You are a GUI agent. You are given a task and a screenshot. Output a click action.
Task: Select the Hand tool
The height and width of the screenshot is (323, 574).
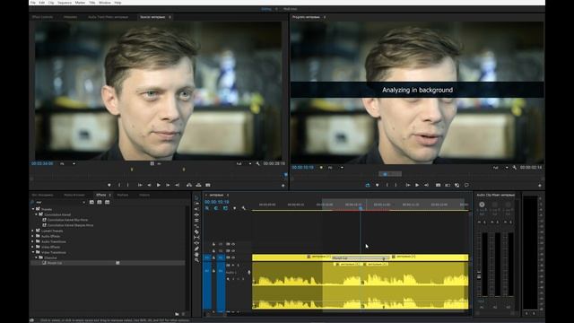coord(196,255)
